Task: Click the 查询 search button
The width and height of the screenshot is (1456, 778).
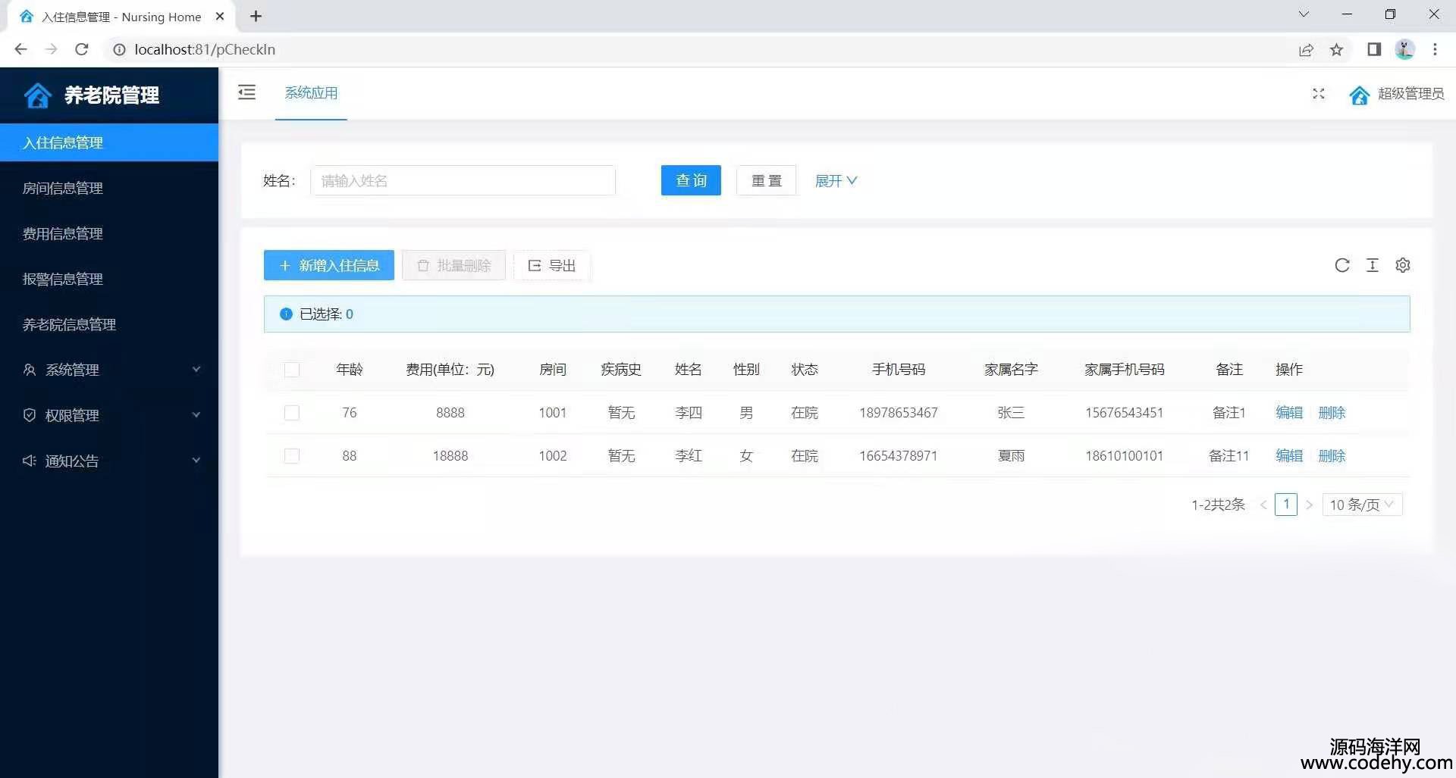Action: click(x=691, y=180)
